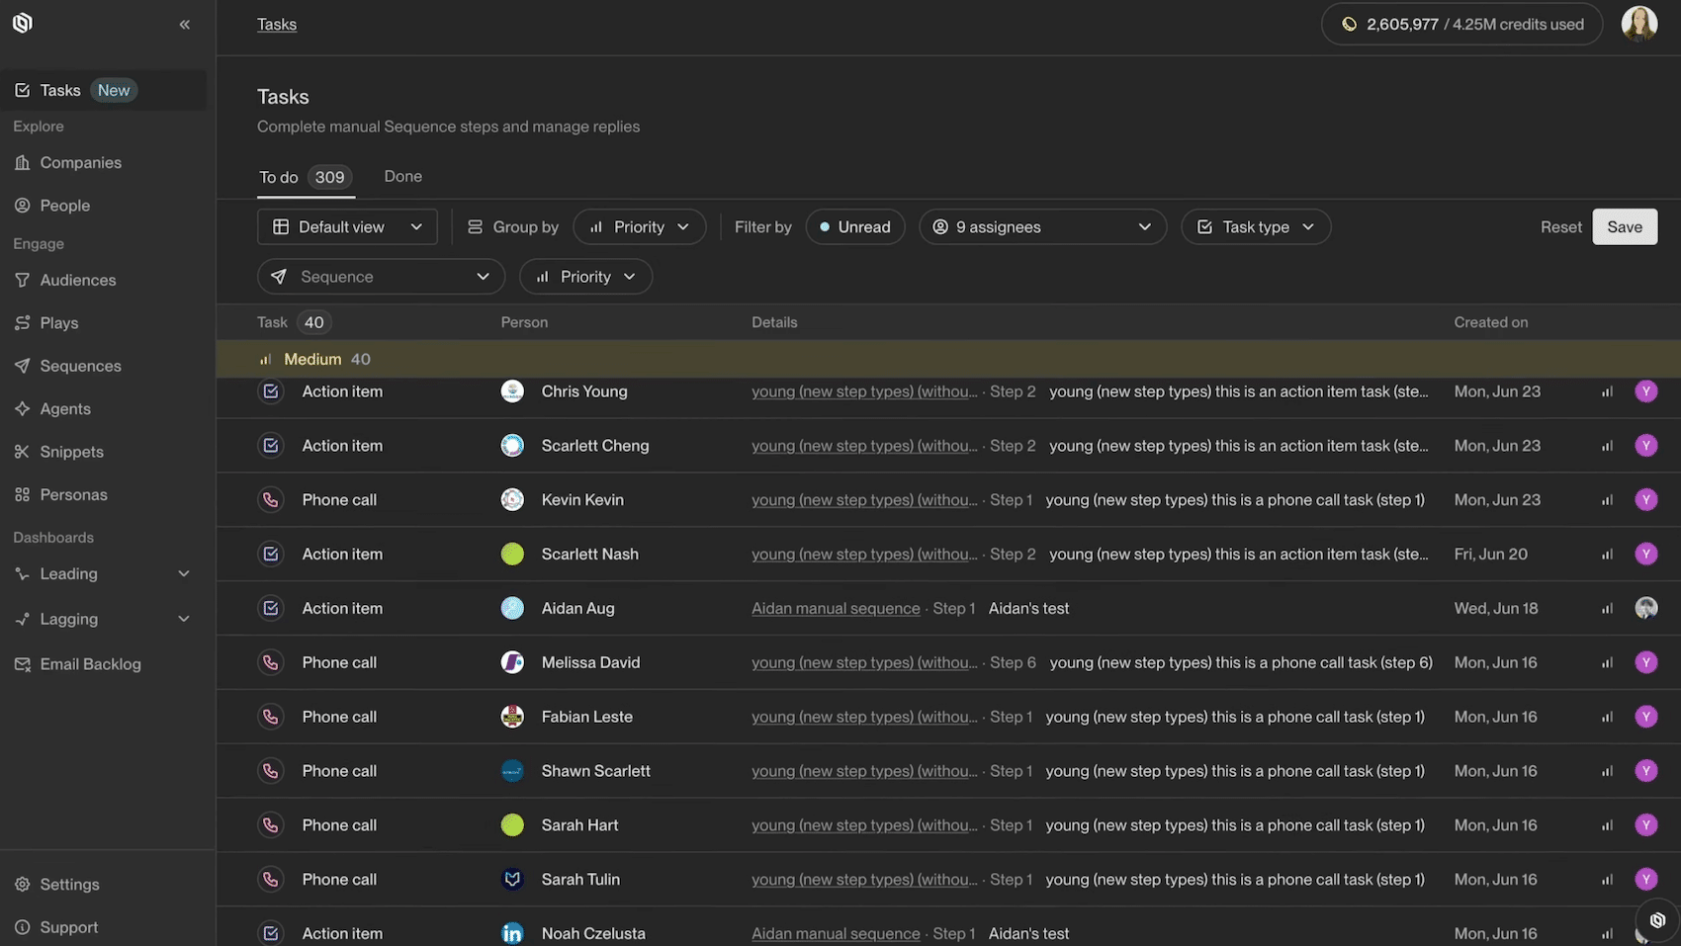Collapse the sidebar with double-chevron icon
This screenshot has height=946, width=1681.
tap(185, 25)
